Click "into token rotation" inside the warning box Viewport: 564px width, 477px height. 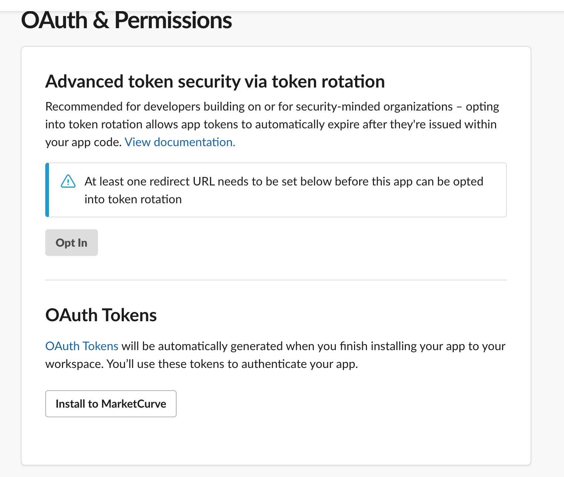pyautogui.click(x=133, y=199)
